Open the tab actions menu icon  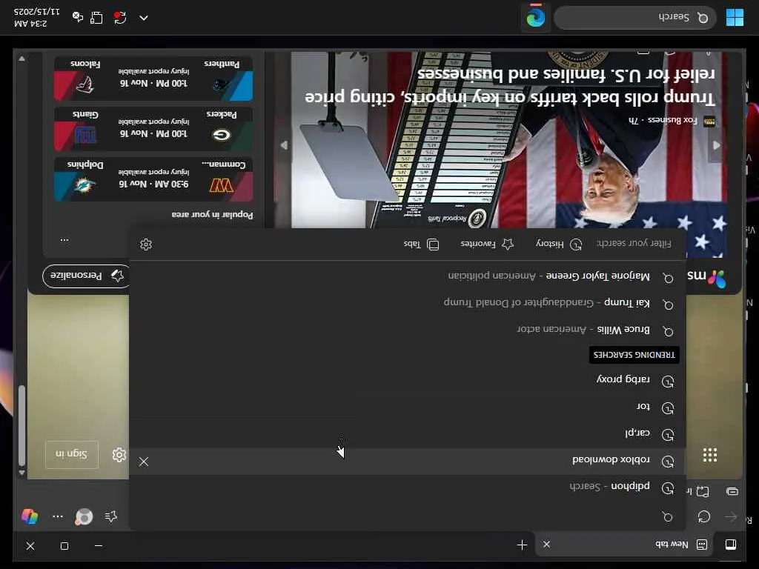[730, 545]
